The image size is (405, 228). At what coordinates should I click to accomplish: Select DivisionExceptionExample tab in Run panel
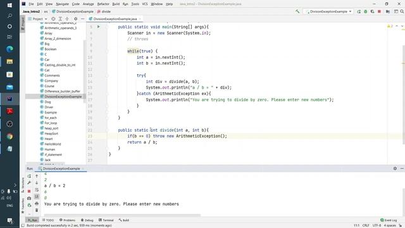[x=61, y=168]
